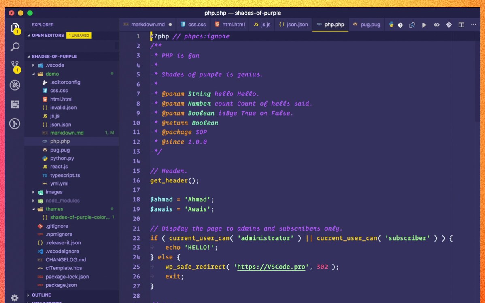Switch to the pug.pug tab
Image resolution: width=485 pixels, height=303 pixels.
[x=366, y=25]
